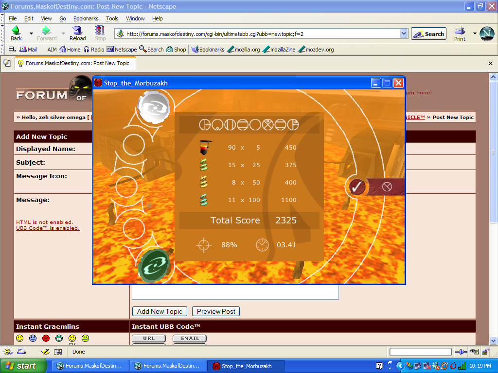Reload the current forum page
498x373 pixels.
coord(77,34)
